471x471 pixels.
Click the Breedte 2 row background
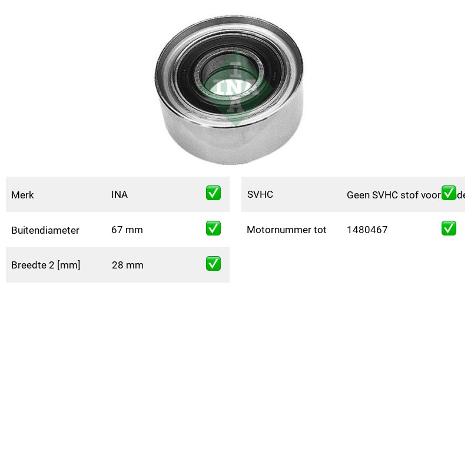118,265
